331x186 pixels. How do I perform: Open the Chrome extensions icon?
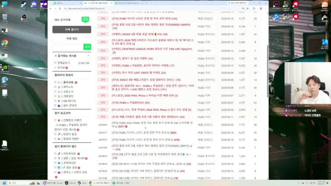pos(254,9)
